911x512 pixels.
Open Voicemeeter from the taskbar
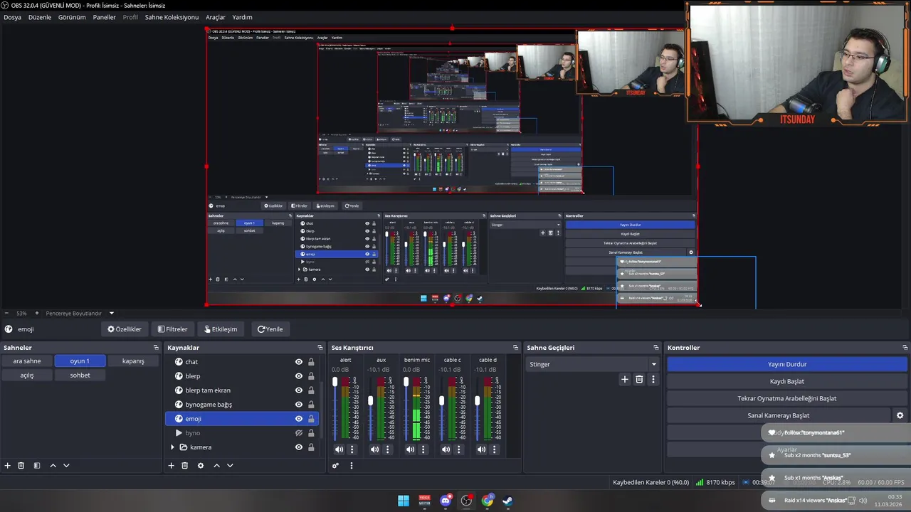[x=424, y=501]
